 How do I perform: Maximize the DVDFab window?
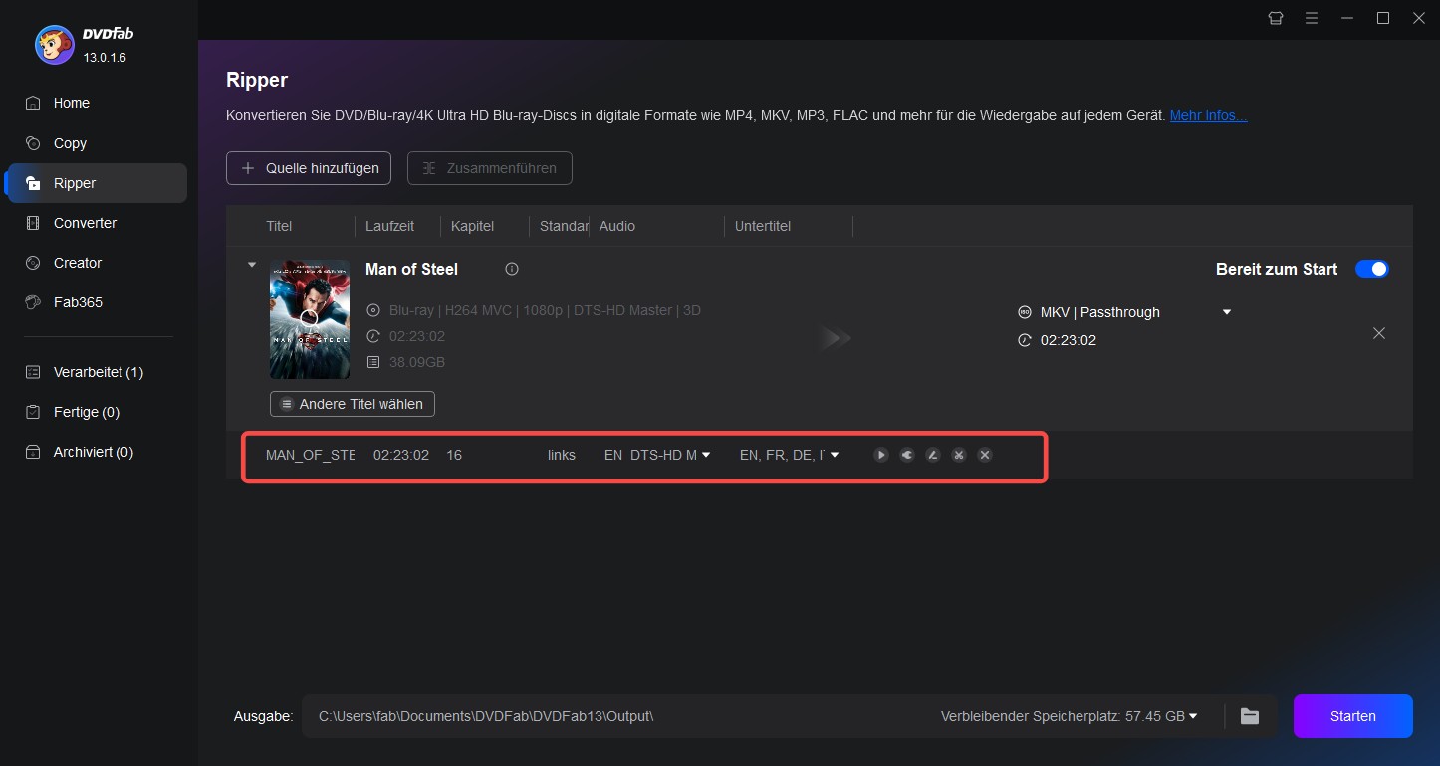coord(1383,18)
